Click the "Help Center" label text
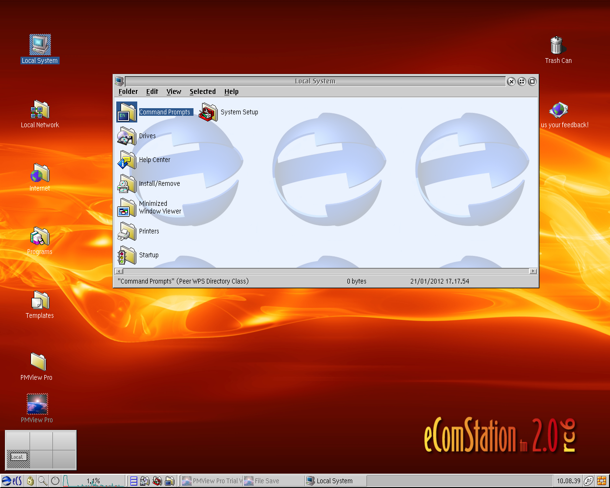Screen dimensions: 610x488 click(x=154, y=160)
